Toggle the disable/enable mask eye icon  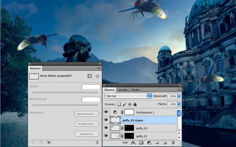pyautogui.click(x=49, y=142)
